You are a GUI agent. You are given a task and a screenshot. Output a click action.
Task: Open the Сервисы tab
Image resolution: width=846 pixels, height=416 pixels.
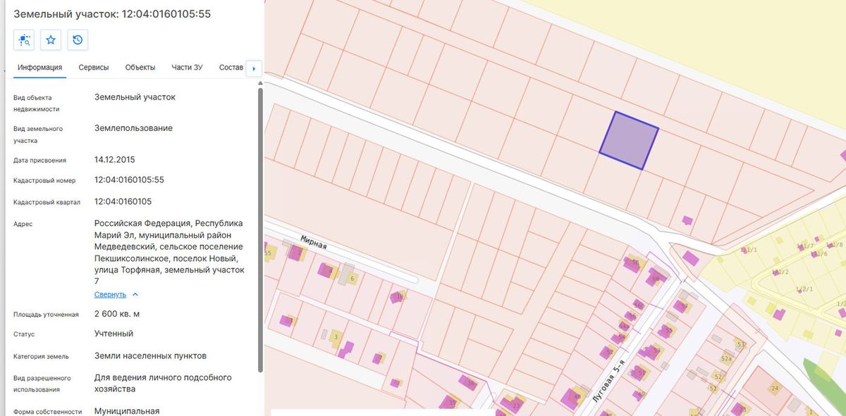pos(94,68)
